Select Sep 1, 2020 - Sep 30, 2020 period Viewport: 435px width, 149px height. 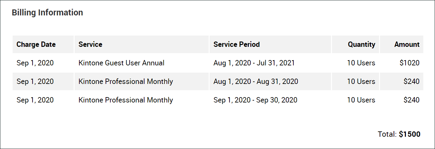pos(255,100)
